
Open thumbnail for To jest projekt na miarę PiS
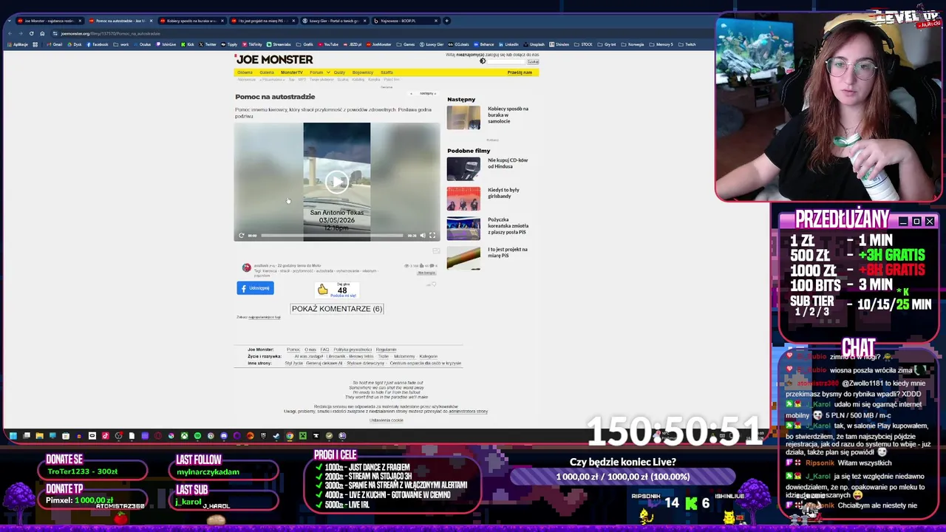(x=463, y=258)
